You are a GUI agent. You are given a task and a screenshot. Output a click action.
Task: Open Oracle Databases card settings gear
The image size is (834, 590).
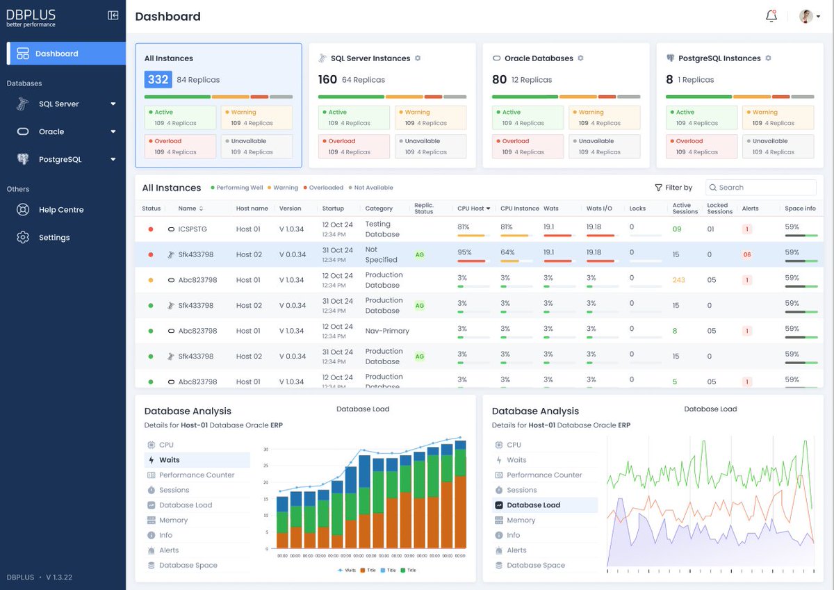580,58
